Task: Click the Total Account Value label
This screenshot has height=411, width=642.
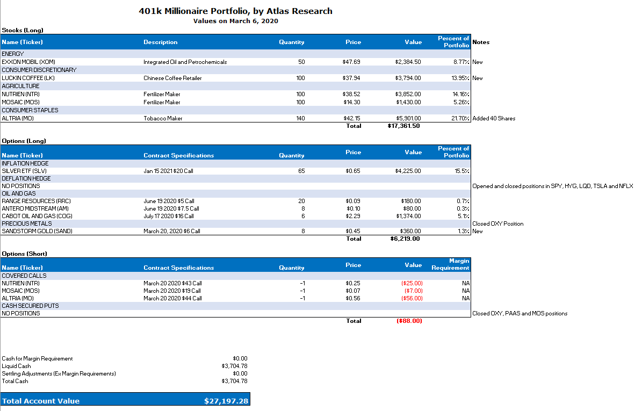Action: pos(41,401)
